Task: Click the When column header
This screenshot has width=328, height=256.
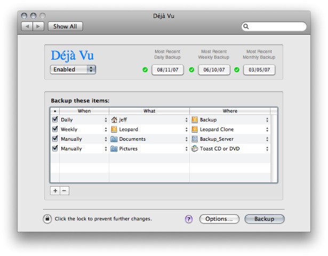Action: point(84,111)
